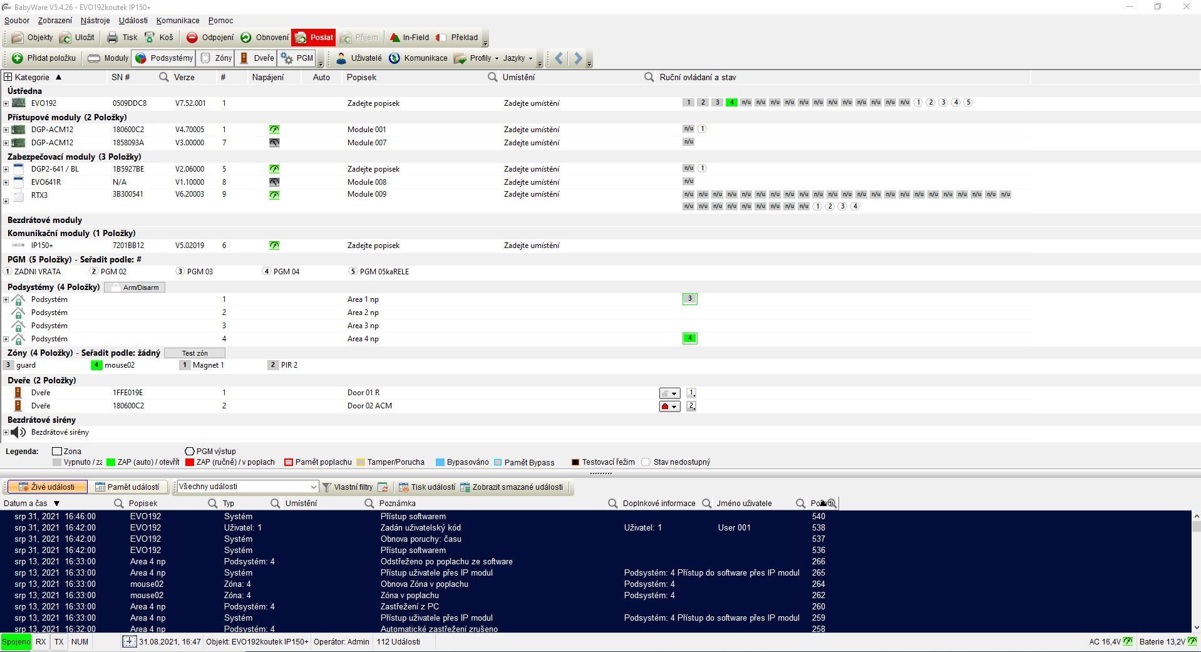Click the Odpojení disconnect icon
The width and height of the screenshot is (1201, 652).
point(192,38)
